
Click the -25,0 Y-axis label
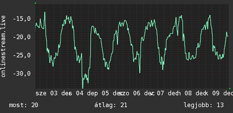[22, 55]
